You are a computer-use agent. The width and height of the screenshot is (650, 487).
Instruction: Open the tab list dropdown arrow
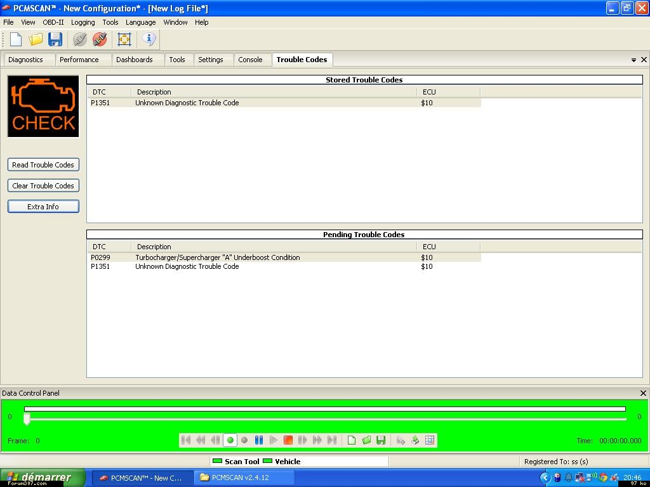[633, 60]
